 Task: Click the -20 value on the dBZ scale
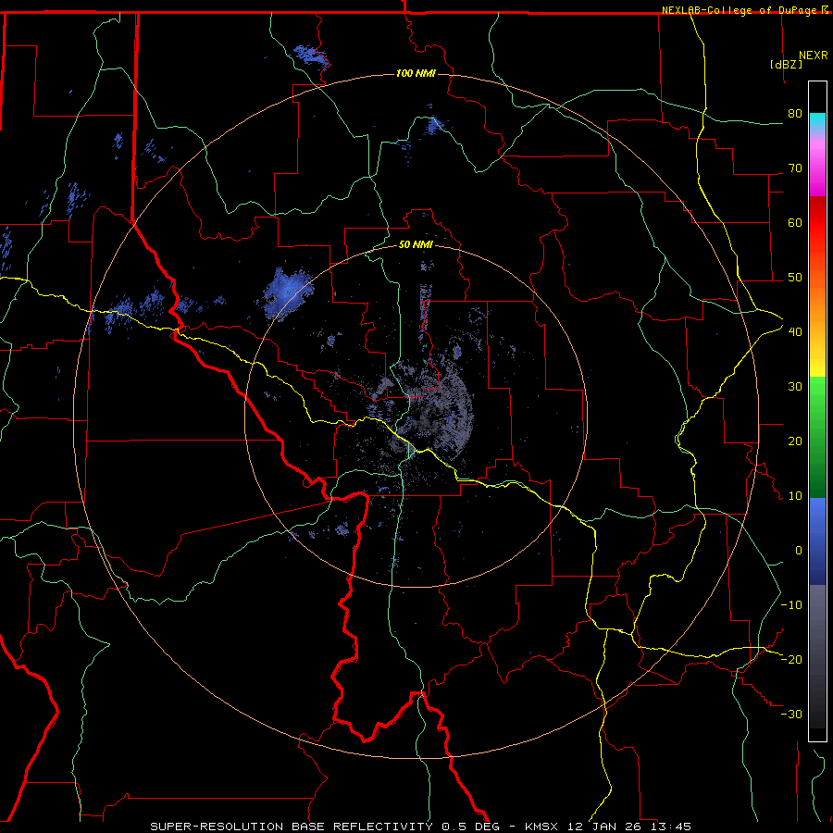click(791, 659)
